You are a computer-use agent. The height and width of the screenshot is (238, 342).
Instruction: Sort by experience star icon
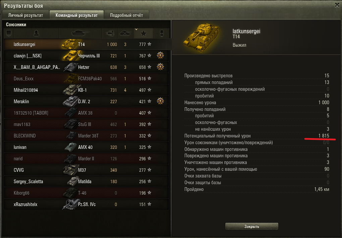[143, 33]
